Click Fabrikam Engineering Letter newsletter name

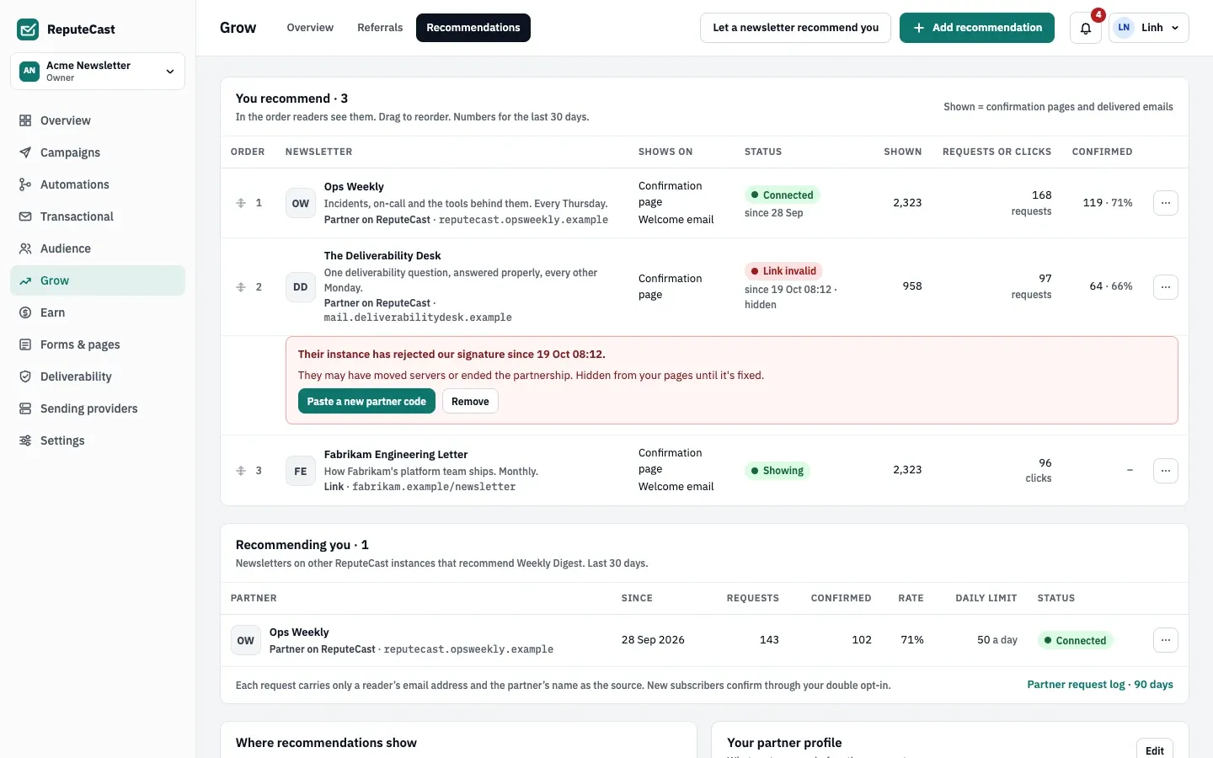coord(396,455)
